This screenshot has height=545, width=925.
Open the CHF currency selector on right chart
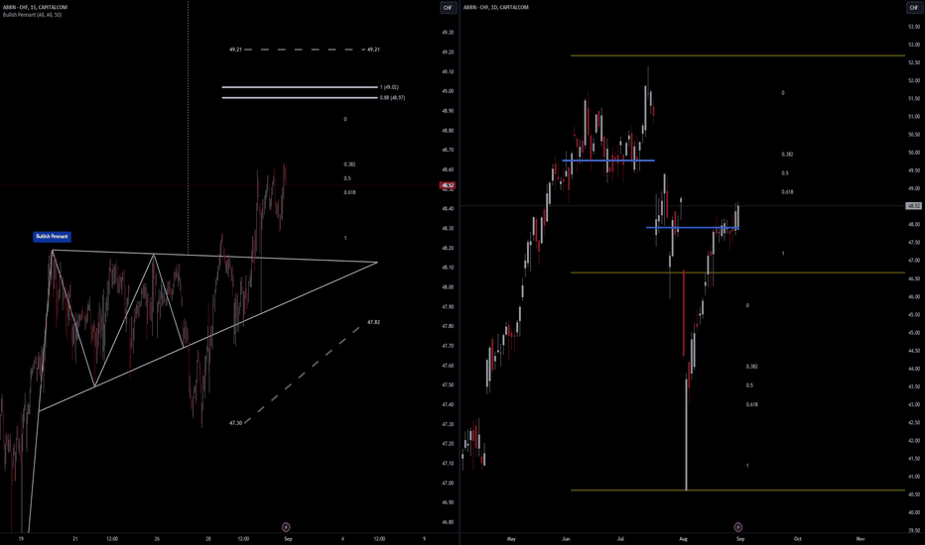click(913, 8)
